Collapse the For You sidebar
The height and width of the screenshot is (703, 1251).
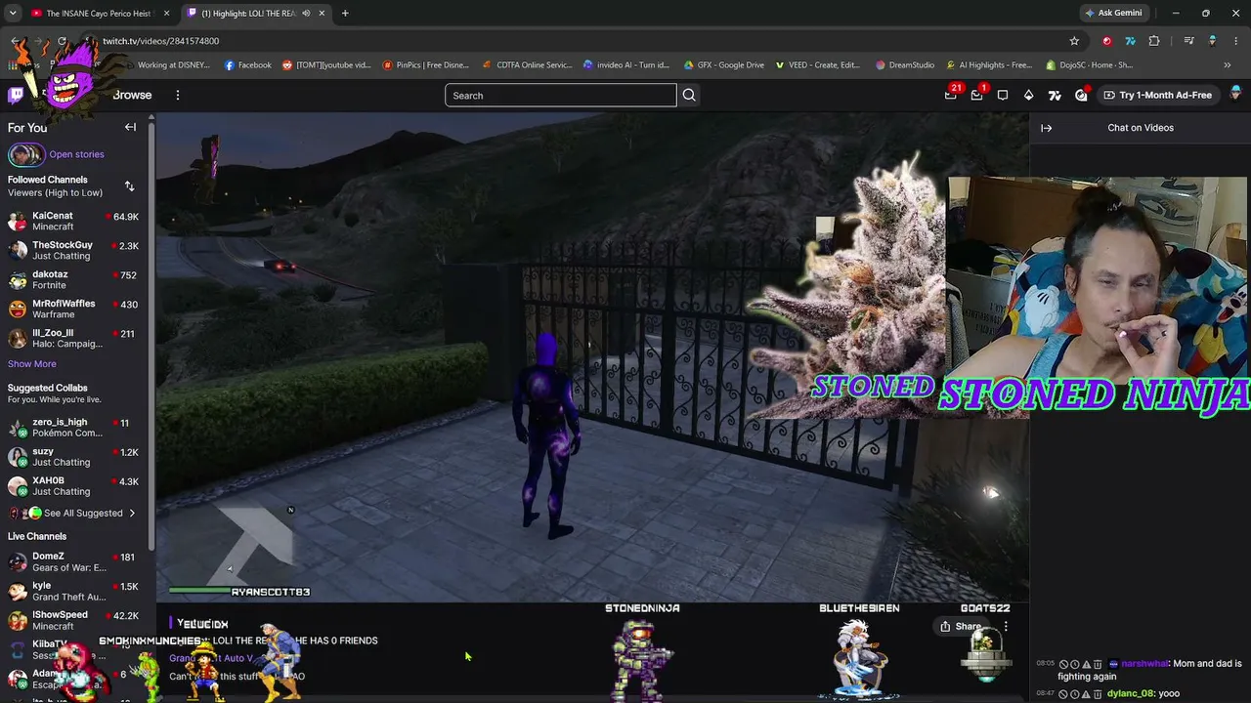130,127
